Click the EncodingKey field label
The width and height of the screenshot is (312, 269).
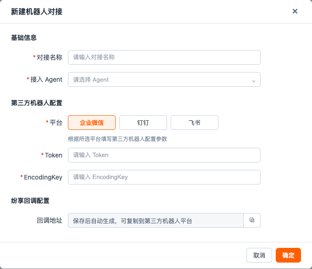(x=43, y=177)
